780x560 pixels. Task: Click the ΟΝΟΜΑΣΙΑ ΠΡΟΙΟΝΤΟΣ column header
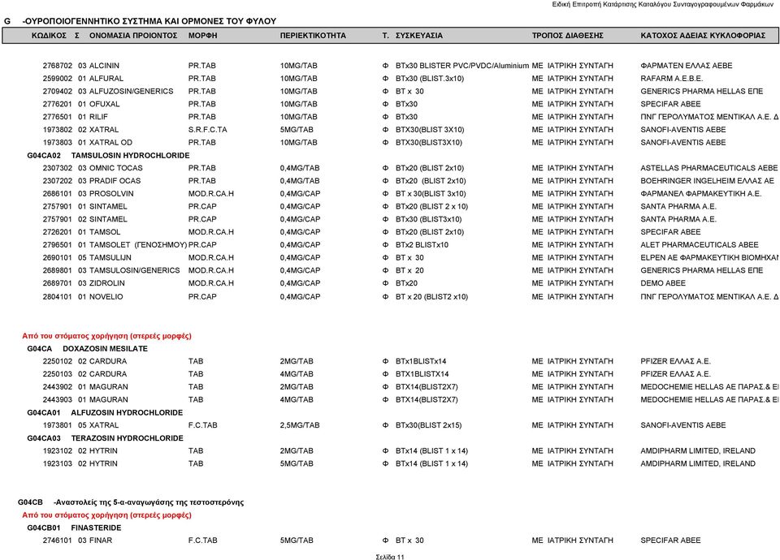click(133, 36)
